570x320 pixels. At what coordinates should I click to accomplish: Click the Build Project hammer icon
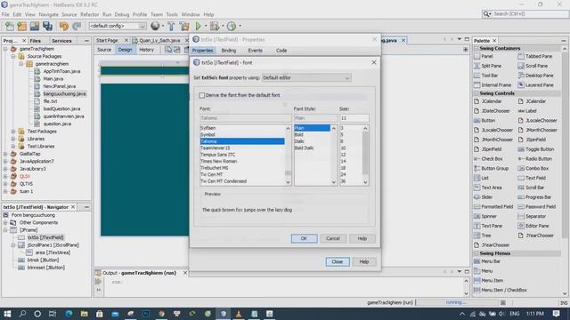(x=171, y=26)
